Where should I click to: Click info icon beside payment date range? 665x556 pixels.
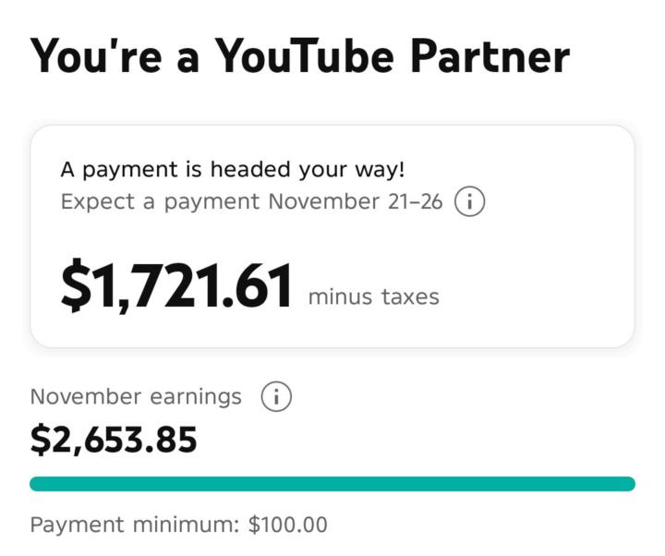[x=470, y=202]
